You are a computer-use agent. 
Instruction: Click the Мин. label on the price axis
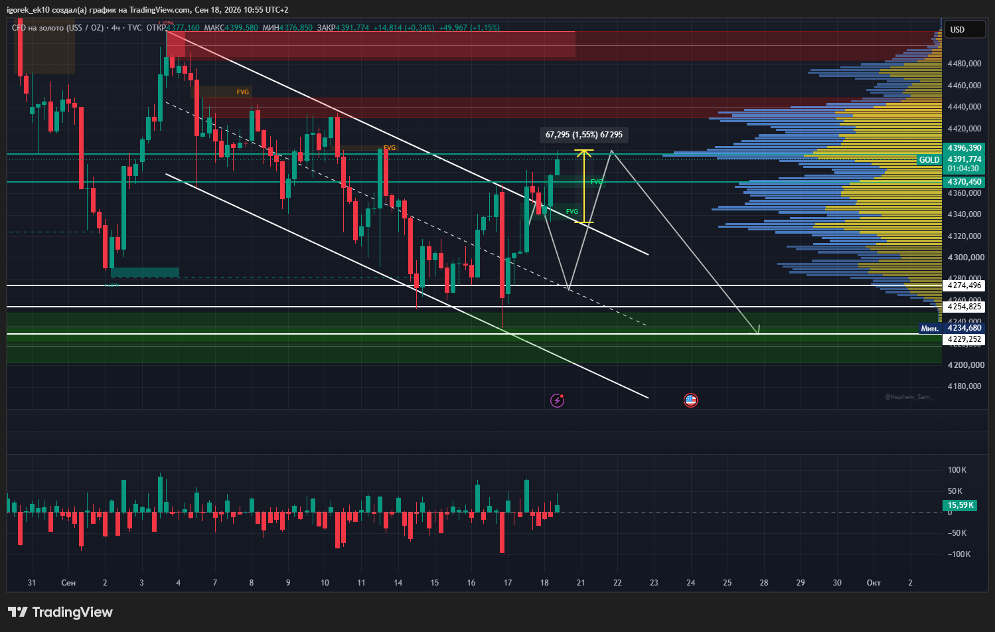930,329
